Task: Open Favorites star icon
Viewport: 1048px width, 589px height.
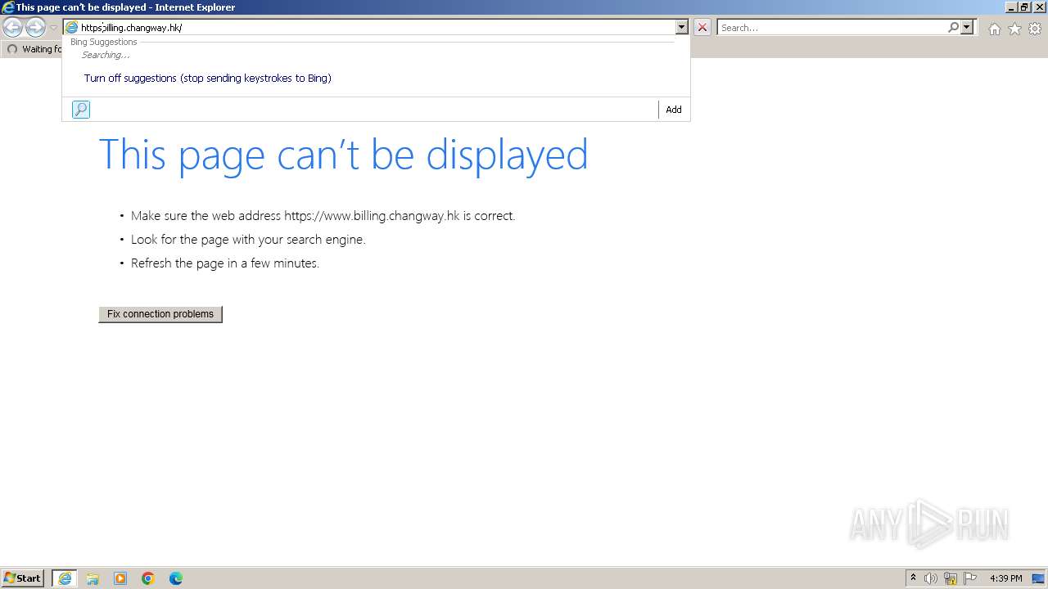Action: click(x=1014, y=29)
